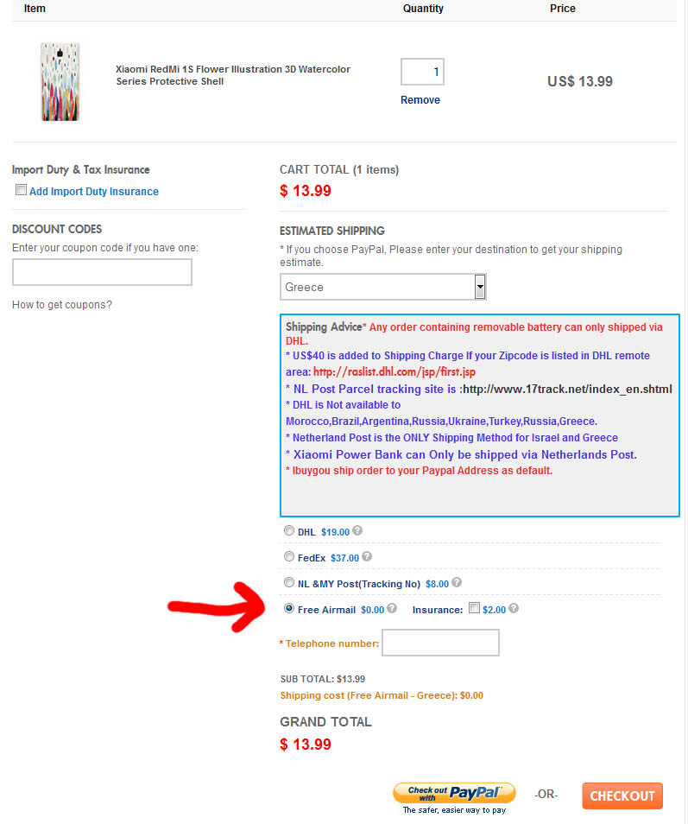Click the orange CHECKOUT button
This screenshot has width=688, height=824.
click(622, 795)
